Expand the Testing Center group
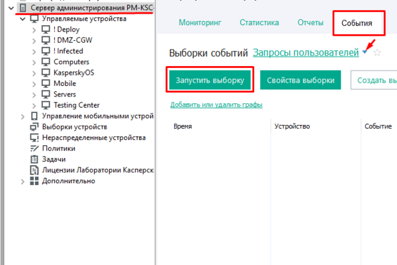The height and width of the screenshot is (265, 397). 34,106
